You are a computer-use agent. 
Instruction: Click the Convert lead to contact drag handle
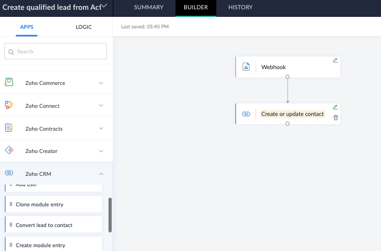pyautogui.click(x=11, y=225)
